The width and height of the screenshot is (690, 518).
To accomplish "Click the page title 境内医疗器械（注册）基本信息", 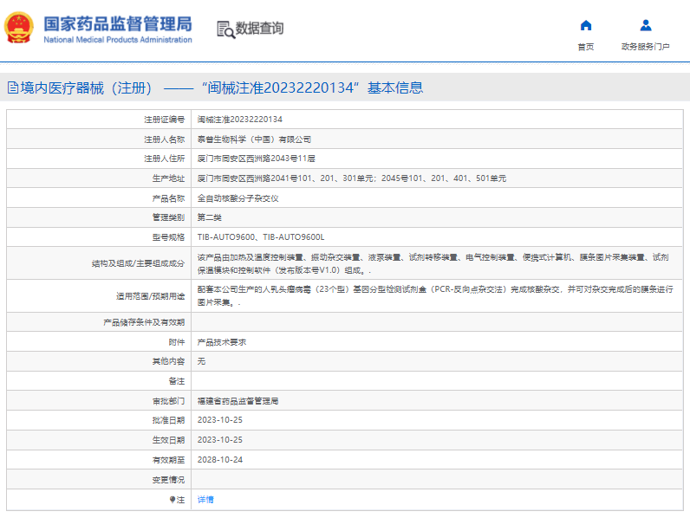I will [x=215, y=88].
